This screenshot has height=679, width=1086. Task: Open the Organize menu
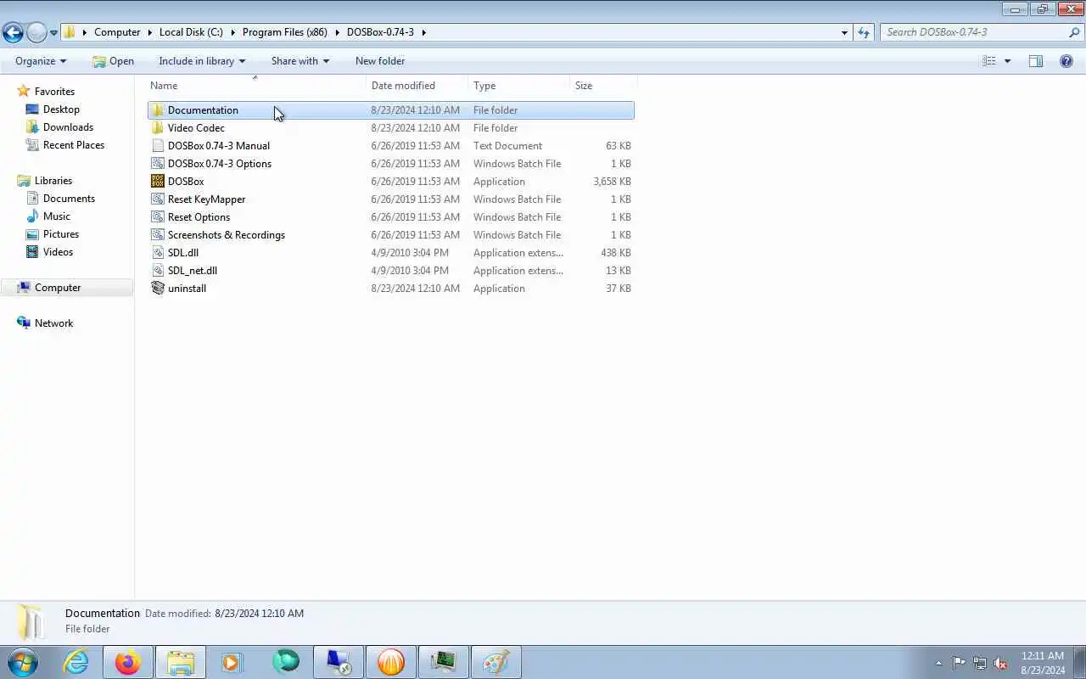tap(41, 61)
